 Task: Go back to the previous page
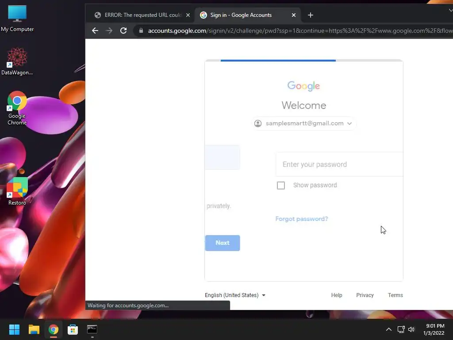[95, 31]
